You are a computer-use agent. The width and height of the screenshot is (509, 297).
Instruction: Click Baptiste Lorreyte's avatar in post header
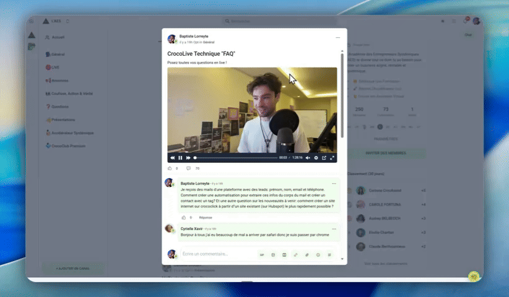172,39
